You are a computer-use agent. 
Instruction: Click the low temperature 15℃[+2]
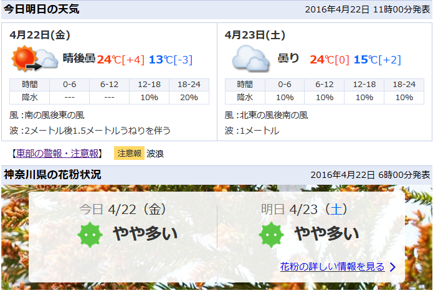pyautogui.click(x=378, y=60)
